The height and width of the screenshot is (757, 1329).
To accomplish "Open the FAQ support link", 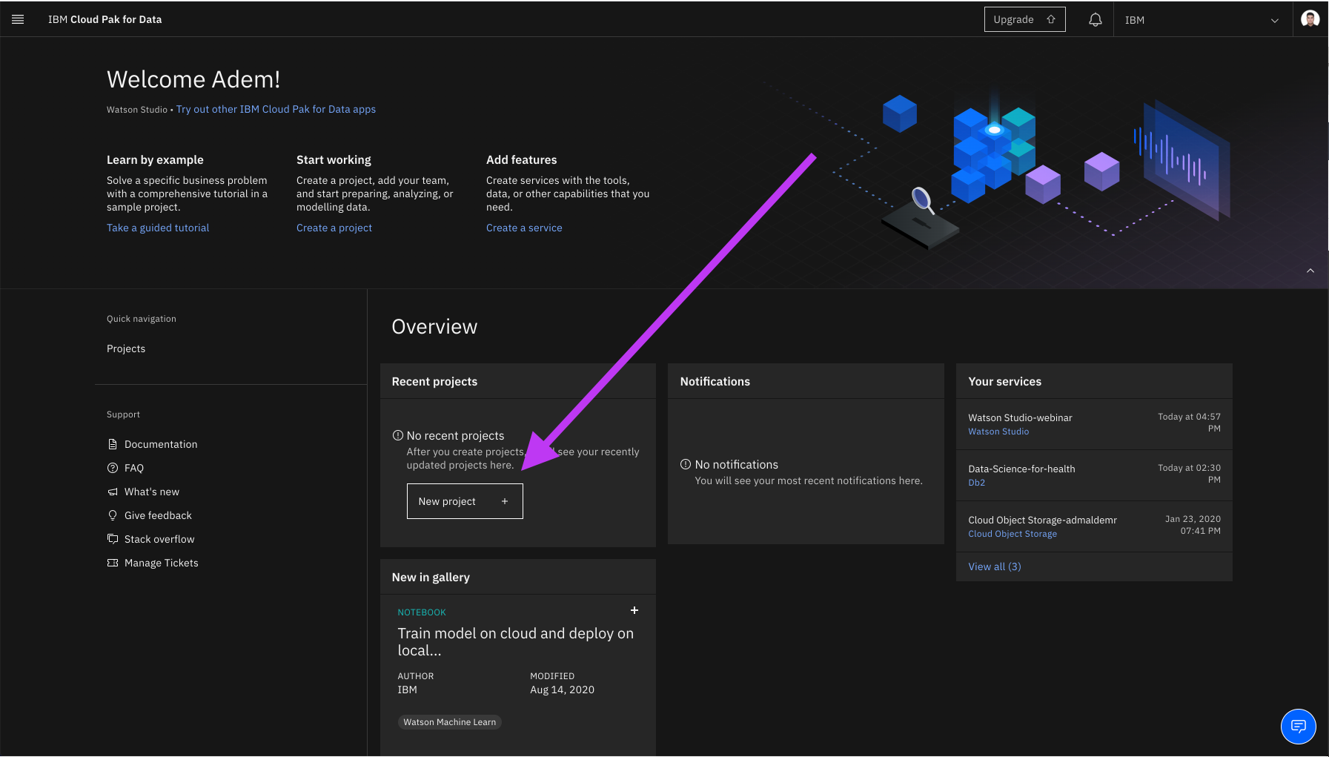I will 134,468.
